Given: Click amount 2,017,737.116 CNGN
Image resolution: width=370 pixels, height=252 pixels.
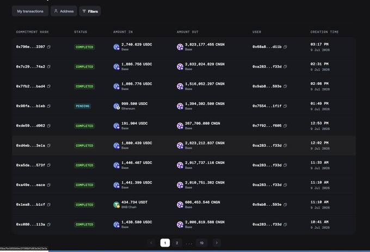Looking at the screenshot, I should coord(205,163).
